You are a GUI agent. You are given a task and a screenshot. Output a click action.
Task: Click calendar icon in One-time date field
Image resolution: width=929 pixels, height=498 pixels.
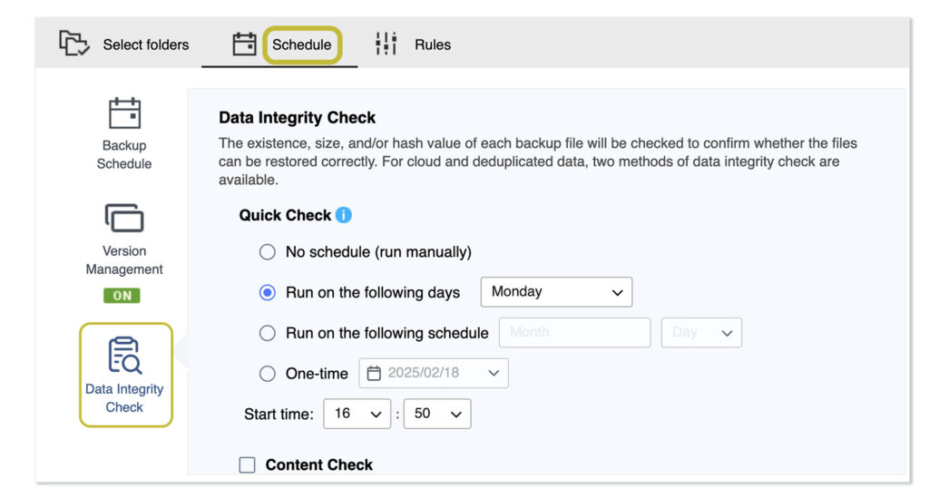[374, 373]
